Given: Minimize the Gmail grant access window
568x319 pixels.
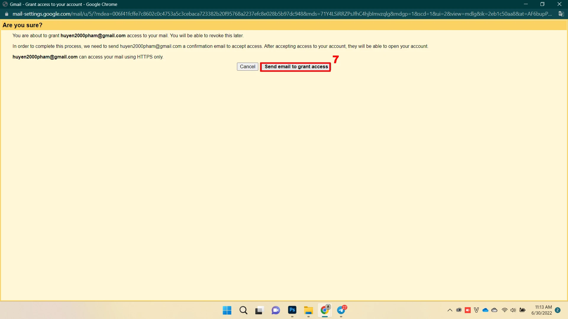Looking at the screenshot, I should [x=526, y=4].
